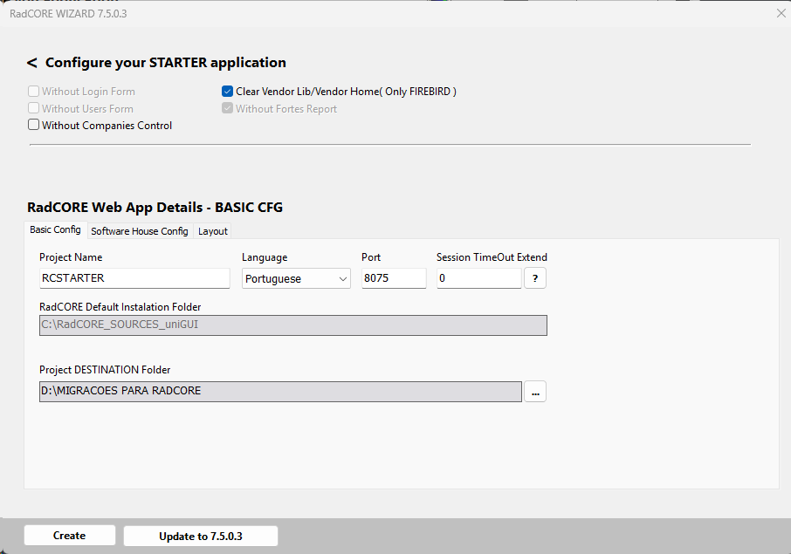Close the RadCORE Wizard window

pyautogui.click(x=781, y=13)
